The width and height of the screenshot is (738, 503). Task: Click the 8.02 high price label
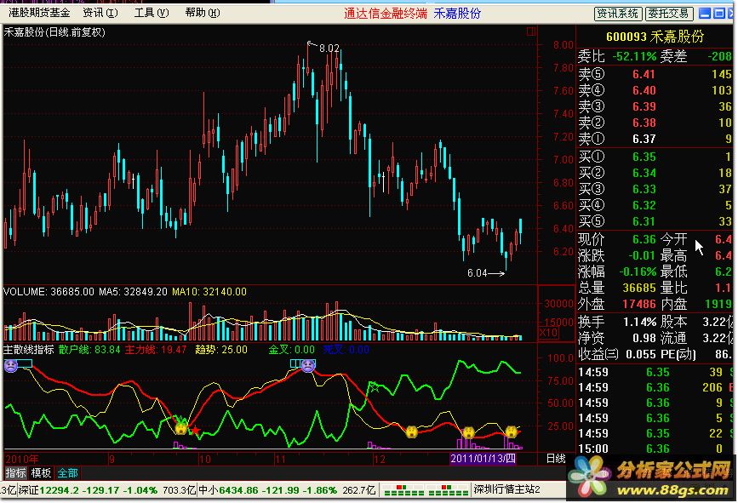329,48
